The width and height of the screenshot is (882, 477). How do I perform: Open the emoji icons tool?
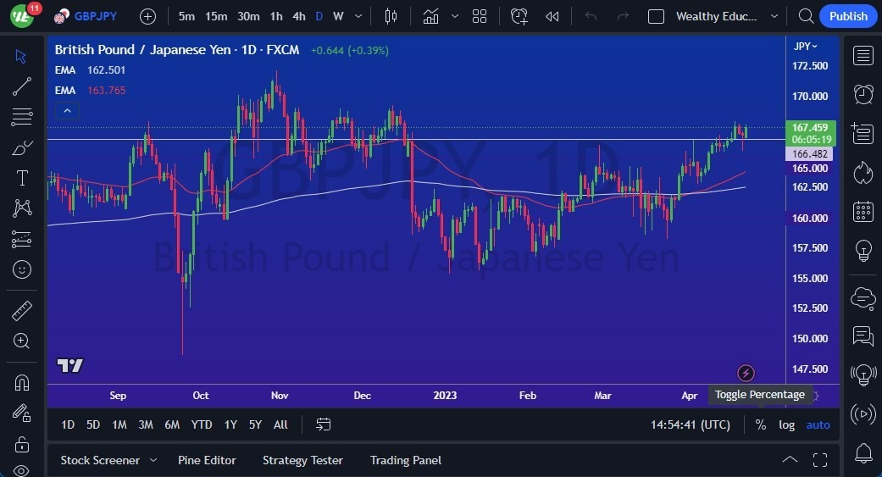[21, 270]
